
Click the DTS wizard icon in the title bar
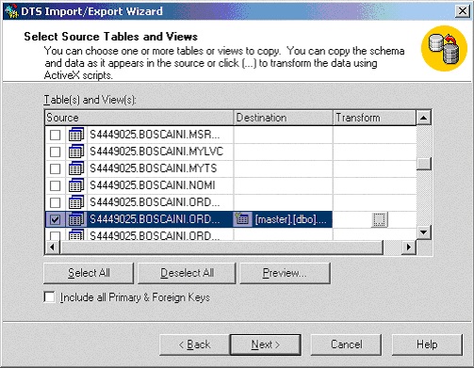click(x=12, y=11)
